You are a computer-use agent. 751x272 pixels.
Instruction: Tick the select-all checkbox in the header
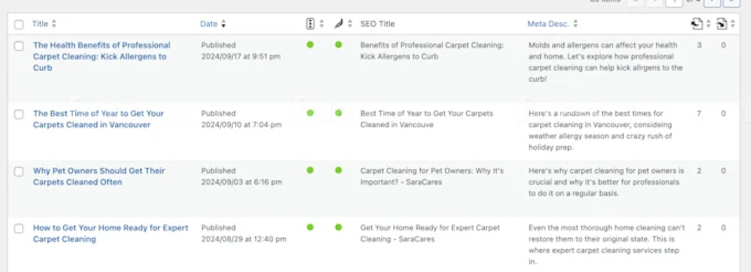click(19, 24)
